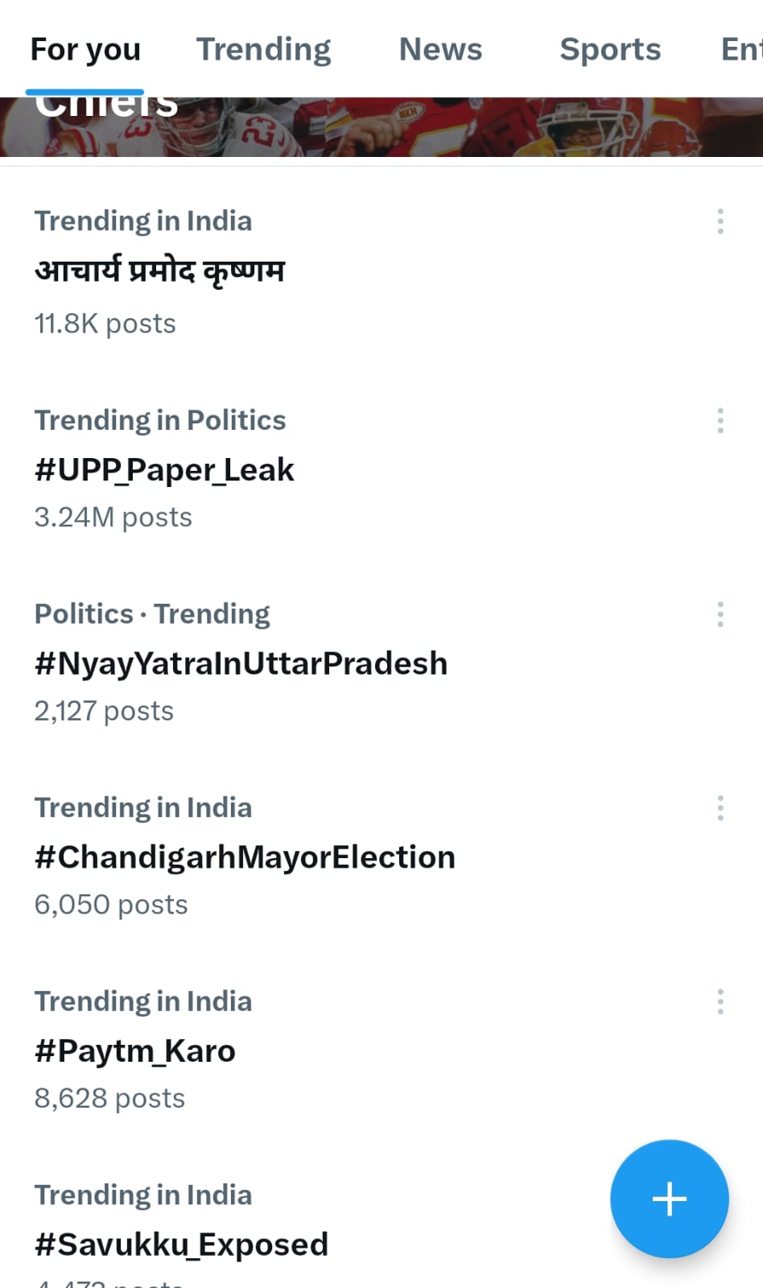Image resolution: width=763 pixels, height=1288 pixels.
Task: Open more options for #NyayYatraInUttarPradesh trend
Action: click(x=720, y=614)
